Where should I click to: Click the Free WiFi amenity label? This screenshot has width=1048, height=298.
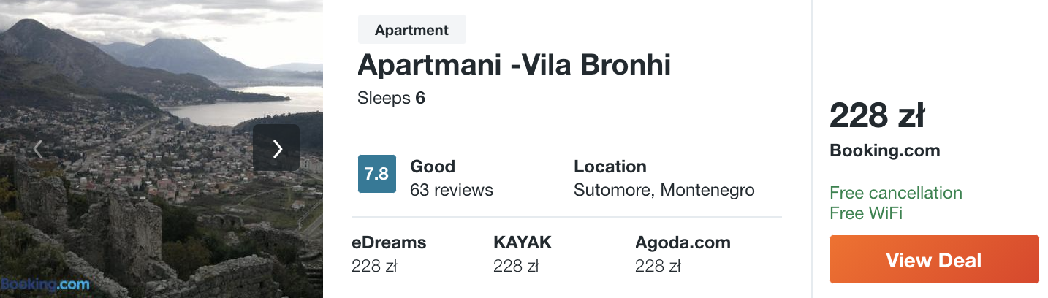coord(866,213)
